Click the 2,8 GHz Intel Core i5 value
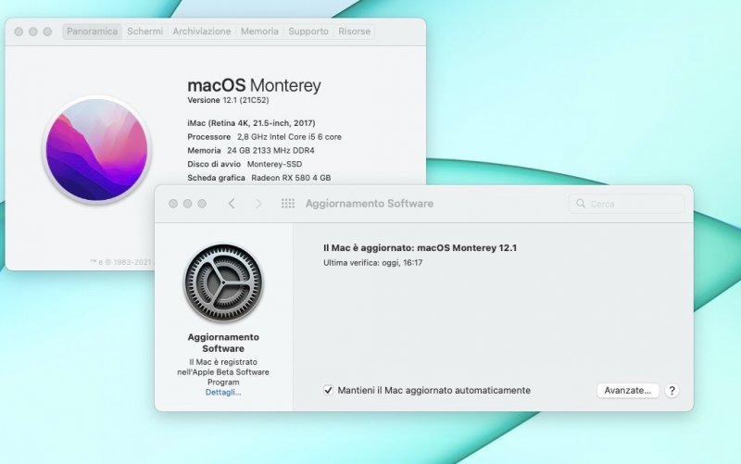741x464 pixels. pos(289,137)
